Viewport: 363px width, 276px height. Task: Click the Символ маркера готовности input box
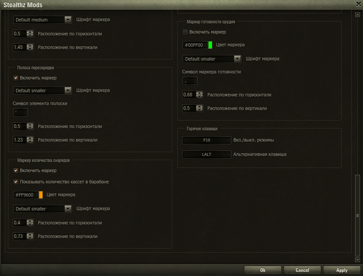(x=190, y=81)
